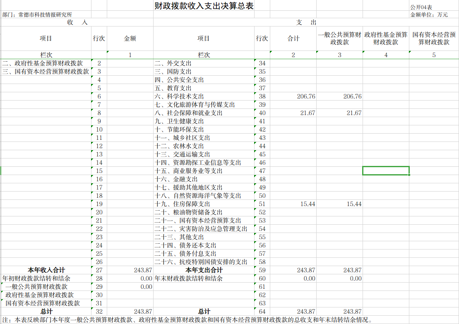Select the bottom note row starting with 注：本表反映
Viewport: 459px width, 324px height.
(x=186, y=319)
